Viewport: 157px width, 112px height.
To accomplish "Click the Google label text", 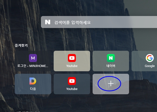I will [150, 66].
